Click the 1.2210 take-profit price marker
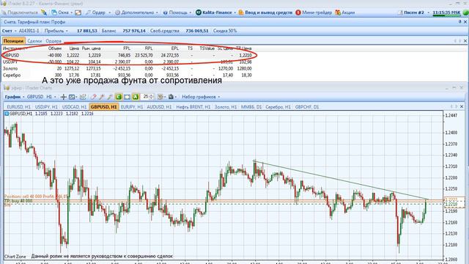The image size is (469, 264). [x=454, y=204]
